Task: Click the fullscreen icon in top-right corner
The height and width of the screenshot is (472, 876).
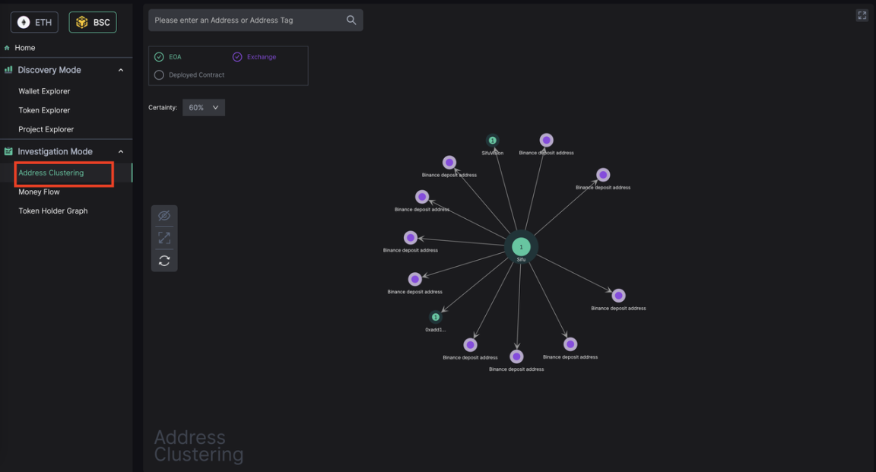Action: point(862,15)
